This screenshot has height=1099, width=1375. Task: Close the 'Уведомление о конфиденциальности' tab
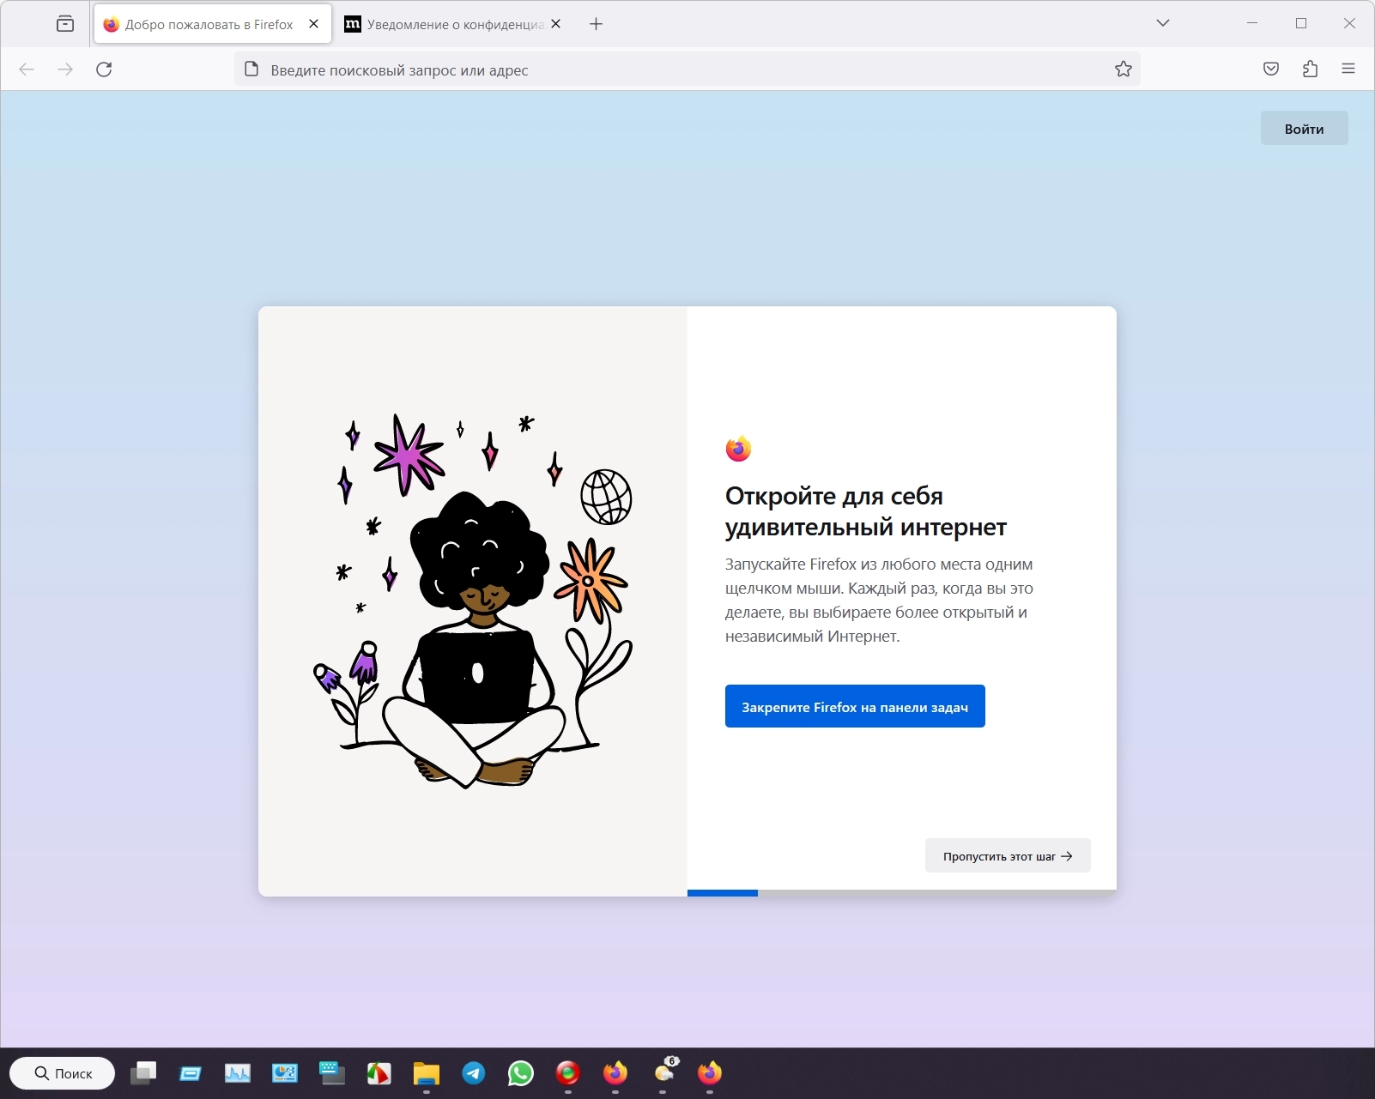click(x=556, y=24)
